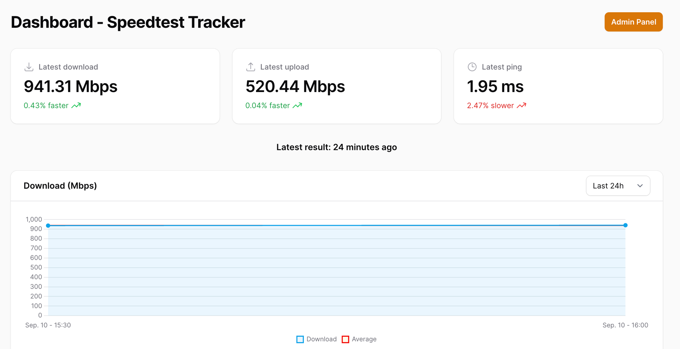Click the 2.47% slower text

tap(490, 106)
